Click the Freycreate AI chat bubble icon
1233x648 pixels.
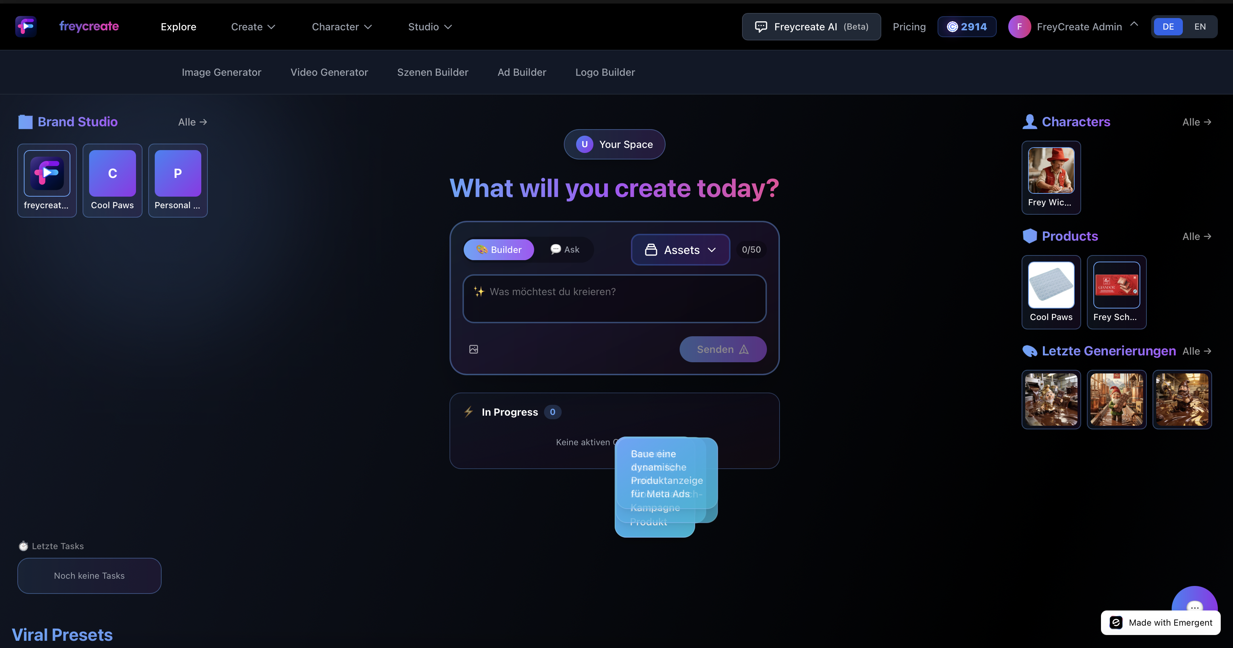click(x=760, y=27)
